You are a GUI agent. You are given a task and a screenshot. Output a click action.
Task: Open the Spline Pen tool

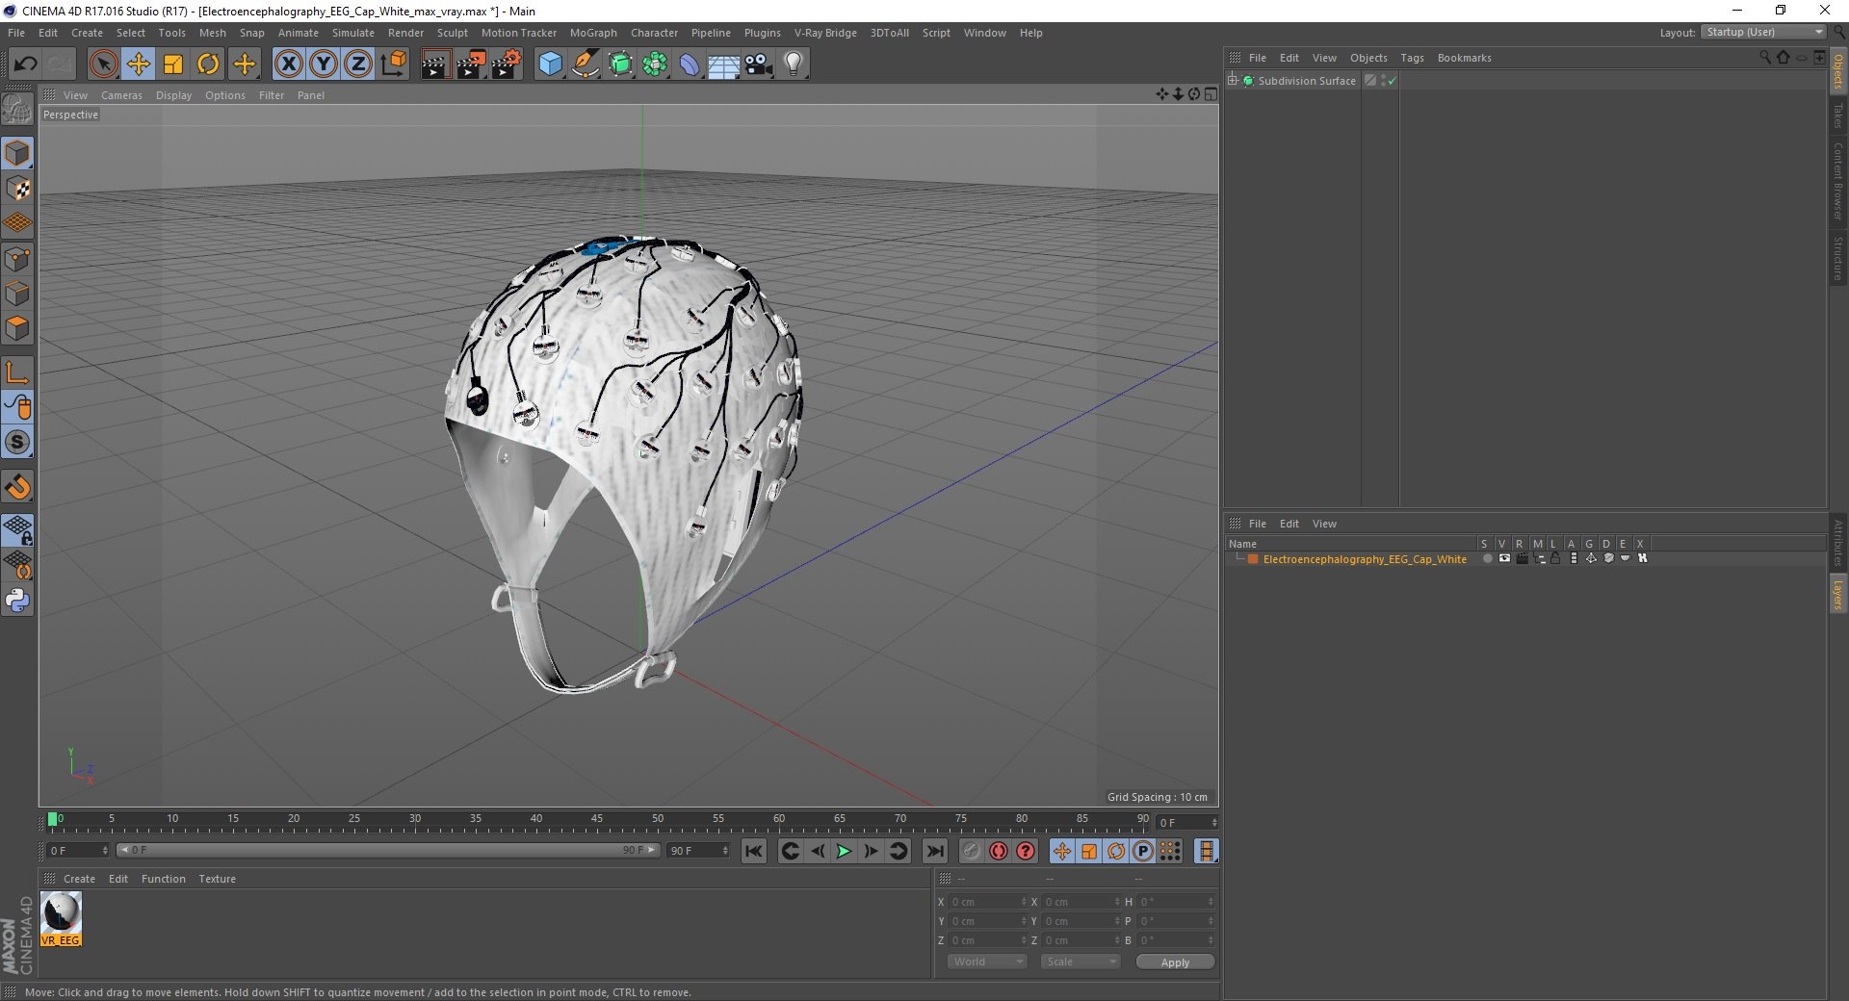(585, 64)
